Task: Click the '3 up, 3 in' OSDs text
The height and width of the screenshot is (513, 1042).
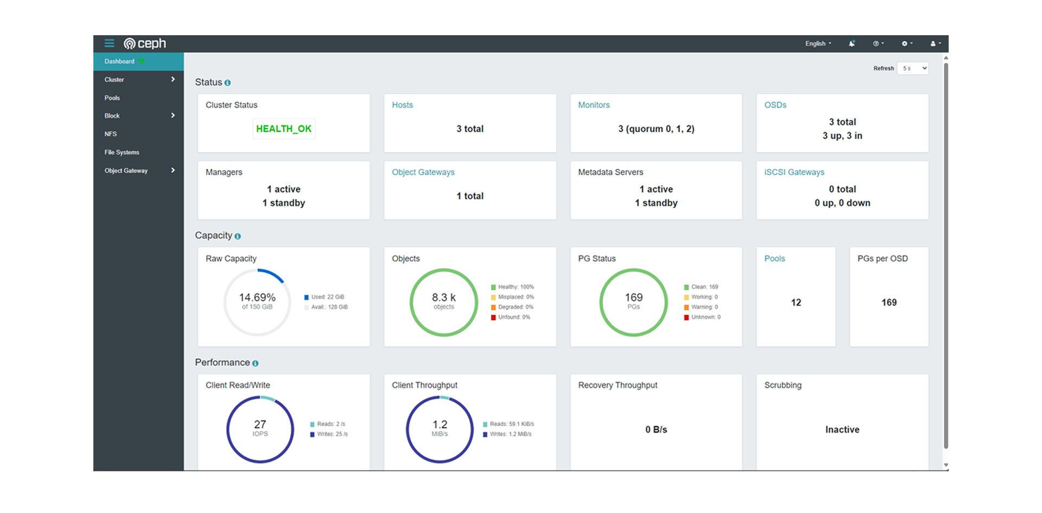Action: (842, 136)
